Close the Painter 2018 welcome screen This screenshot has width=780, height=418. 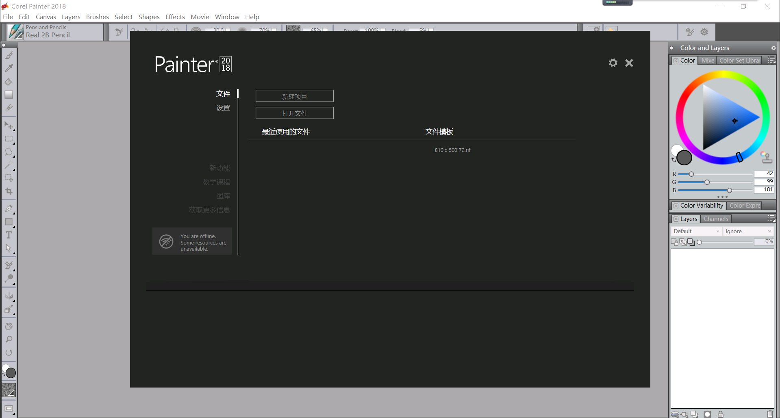[629, 63]
